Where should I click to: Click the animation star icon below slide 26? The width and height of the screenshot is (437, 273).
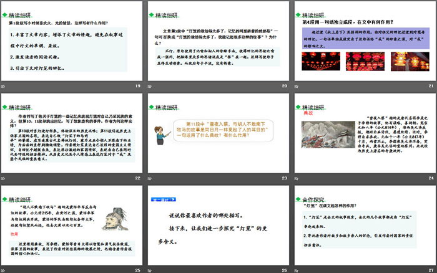(150, 271)
